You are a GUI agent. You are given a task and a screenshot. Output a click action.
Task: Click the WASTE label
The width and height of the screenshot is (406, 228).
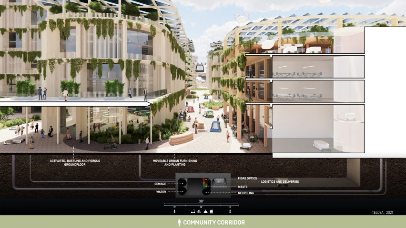(243, 187)
